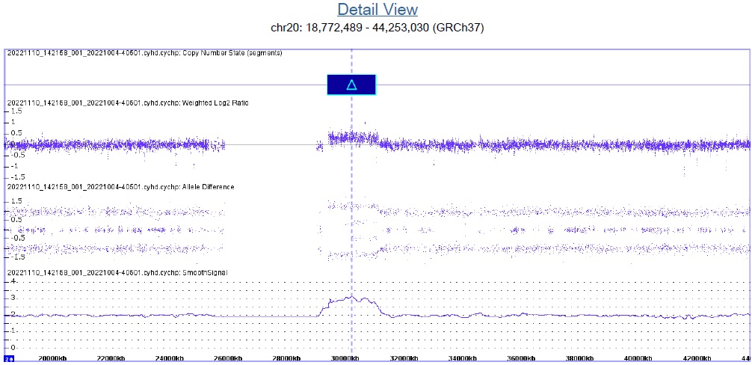Screen dimensions: 752x365
Task: Select the blue copy number gain segment
Action: [x=365, y=85]
